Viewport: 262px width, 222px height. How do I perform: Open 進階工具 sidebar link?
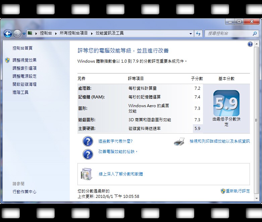[20, 92]
